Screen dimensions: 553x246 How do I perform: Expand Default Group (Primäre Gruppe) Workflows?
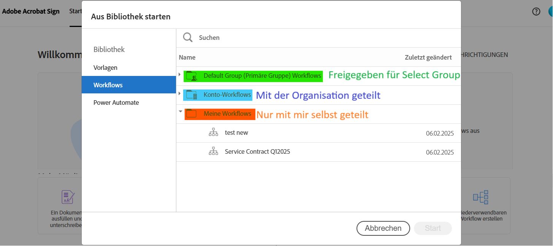pos(179,74)
